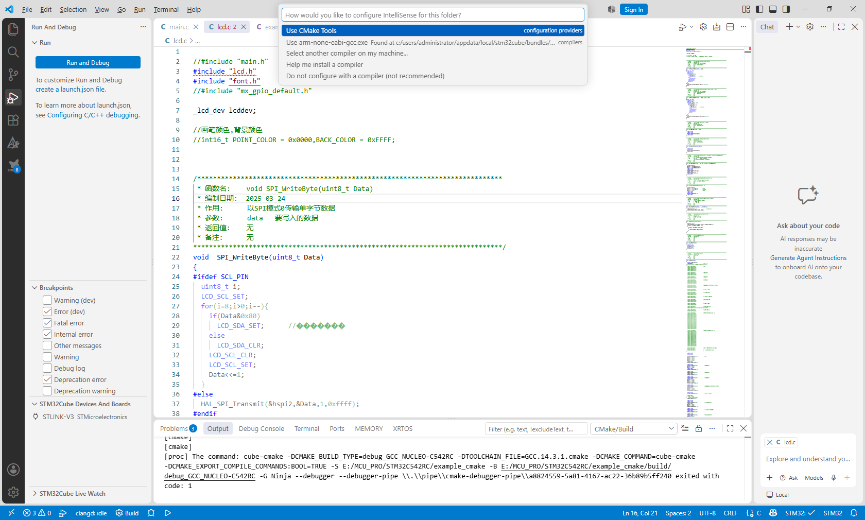Click the Sign In button
865x520 pixels.
point(634,9)
